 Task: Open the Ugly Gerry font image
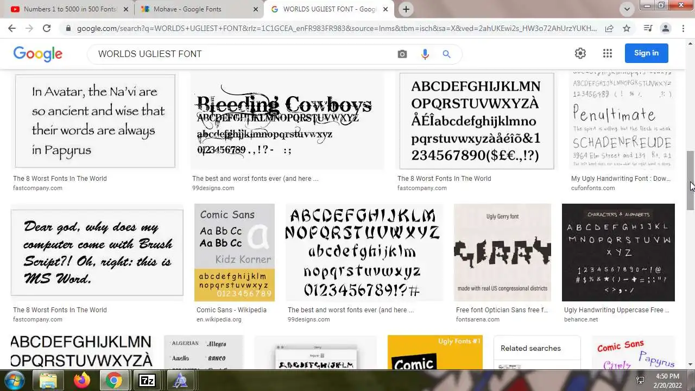click(x=502, y=252)
